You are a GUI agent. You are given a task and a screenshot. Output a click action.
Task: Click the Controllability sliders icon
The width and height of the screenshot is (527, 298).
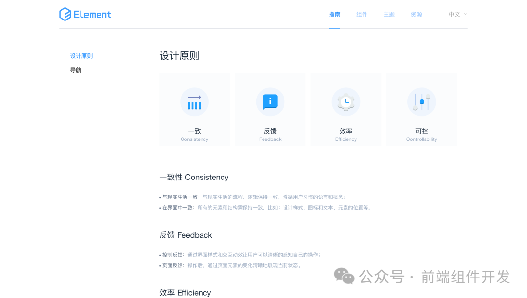[x=421, y=101]
